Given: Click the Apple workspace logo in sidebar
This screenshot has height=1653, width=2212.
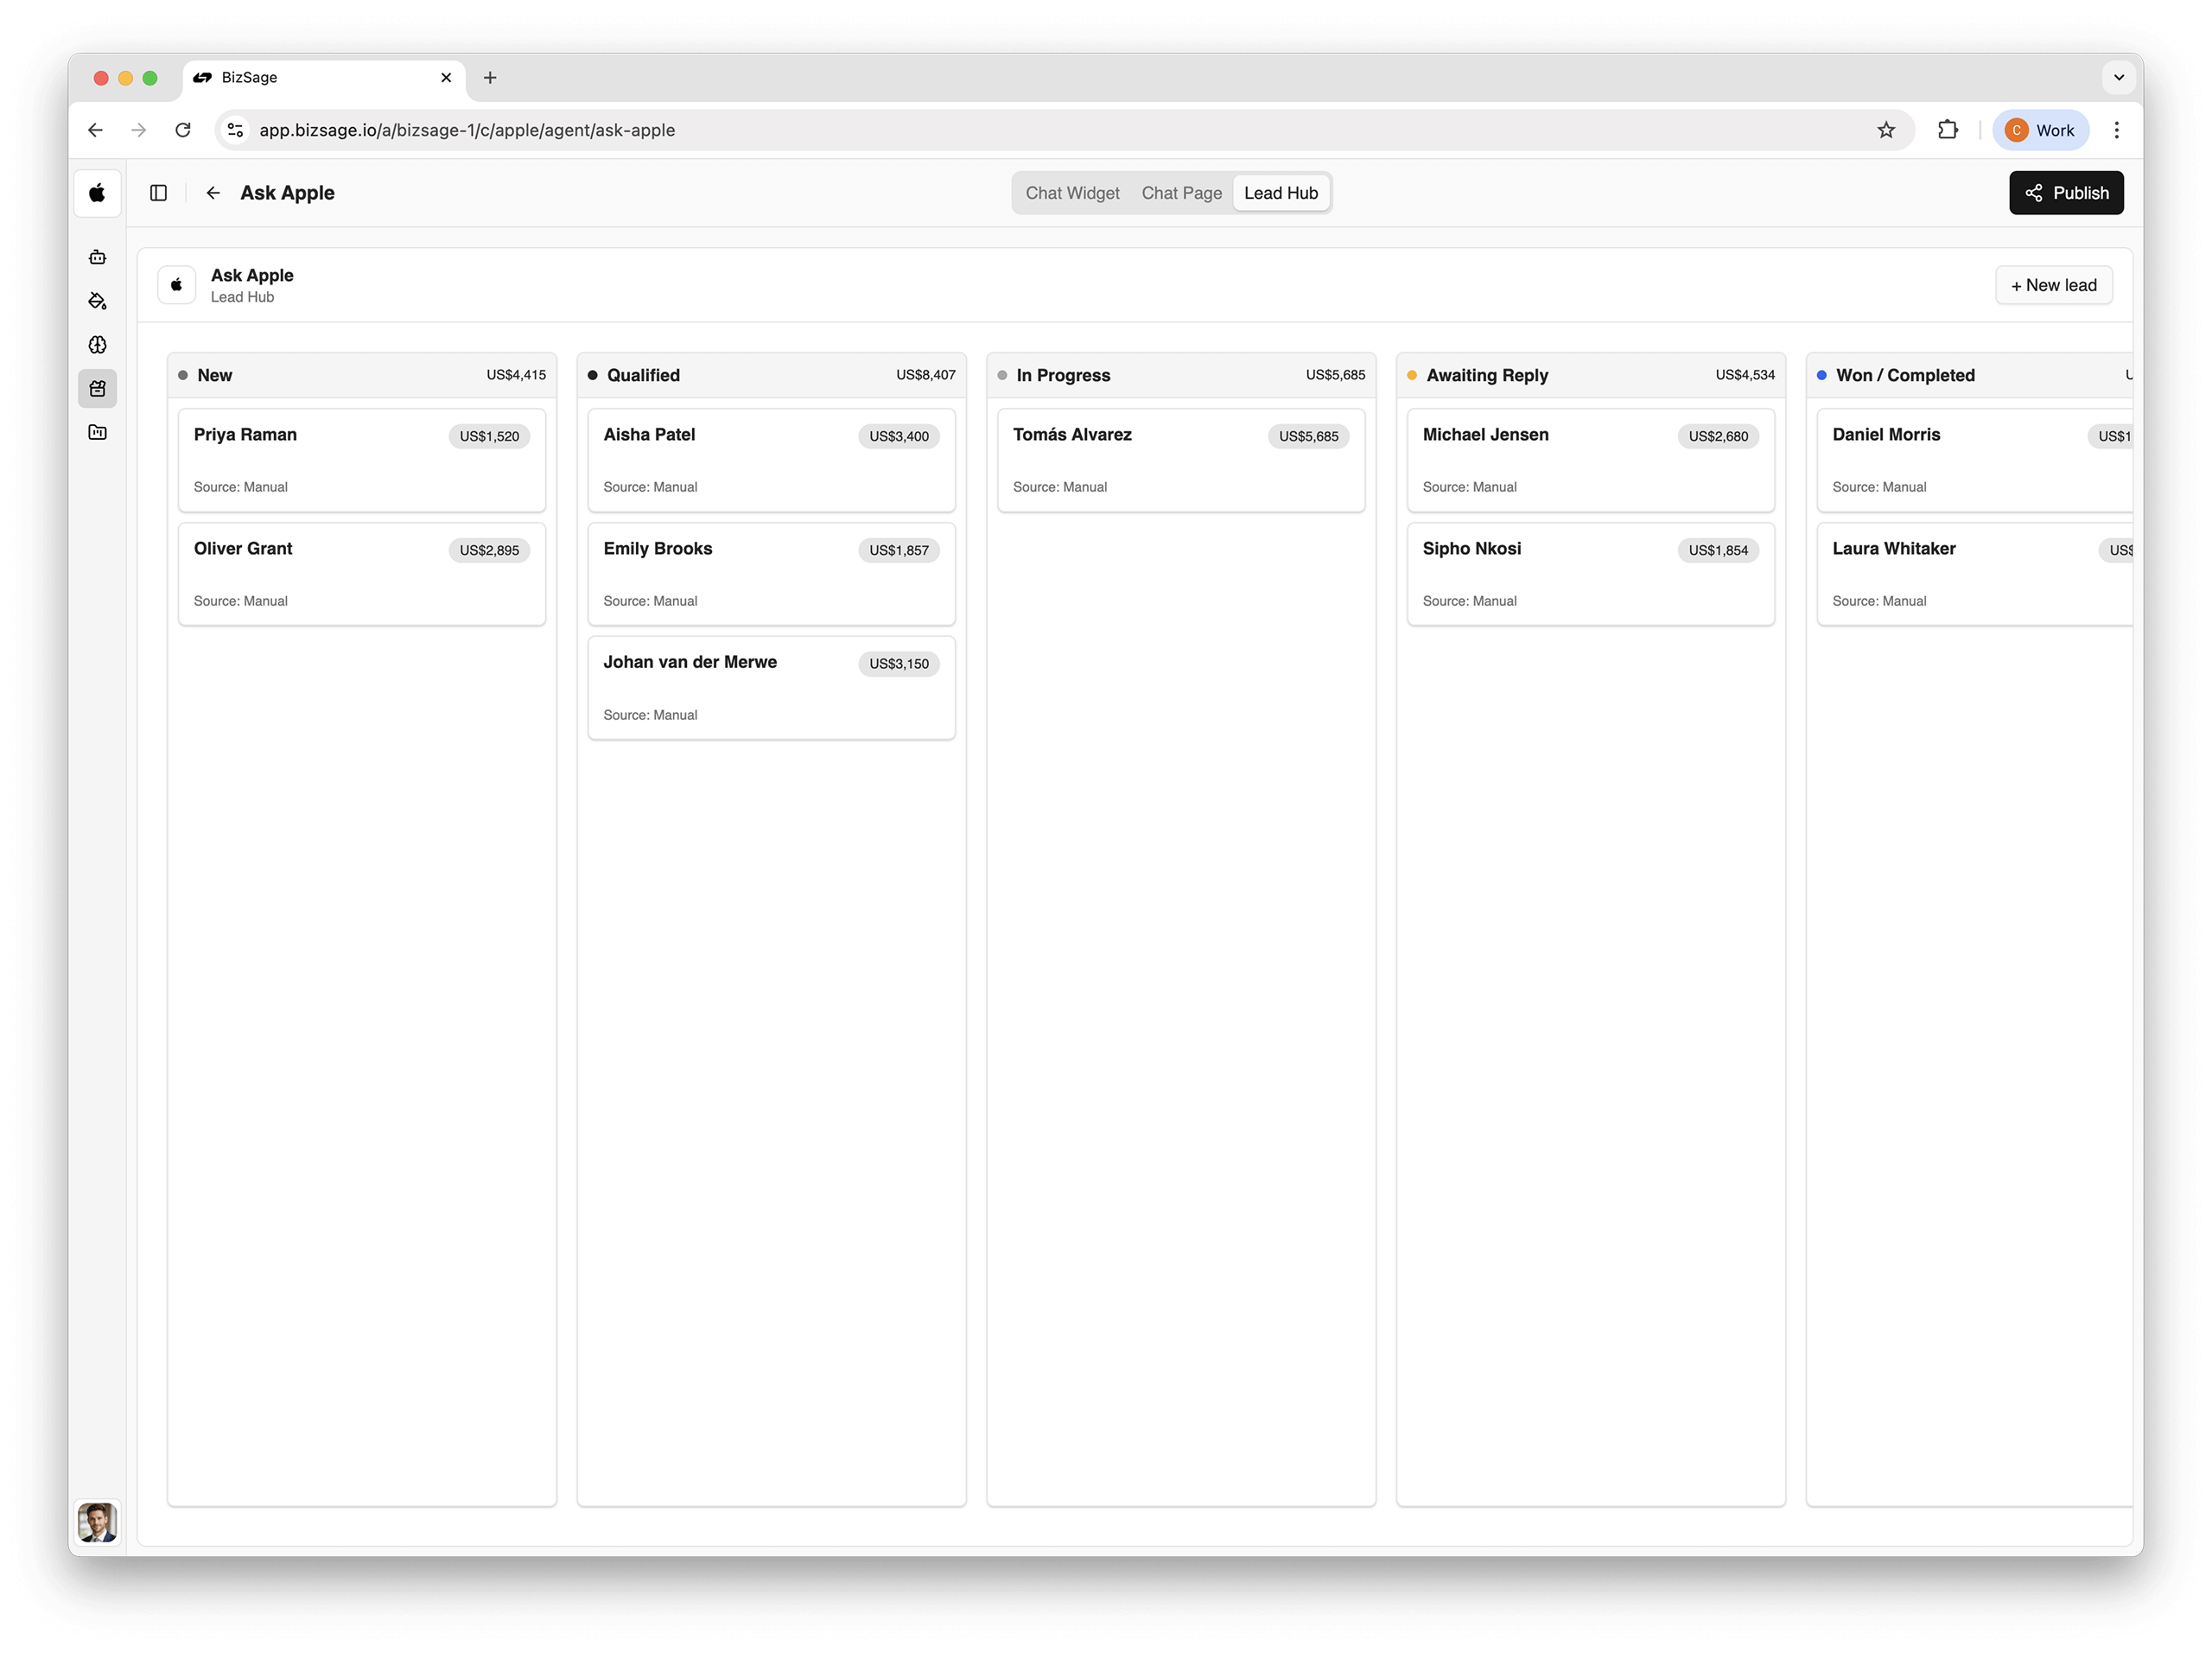Looking at the screenshot, I should [97, 193].
